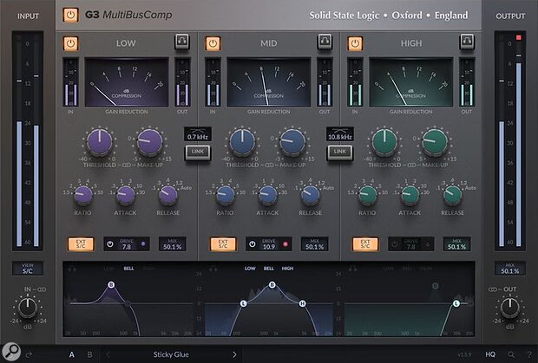Toggle the G3 MultiBusComp main power button
The width and height of the screenshot is (538, 363).
pyautogui.click(x=70, y=15)
